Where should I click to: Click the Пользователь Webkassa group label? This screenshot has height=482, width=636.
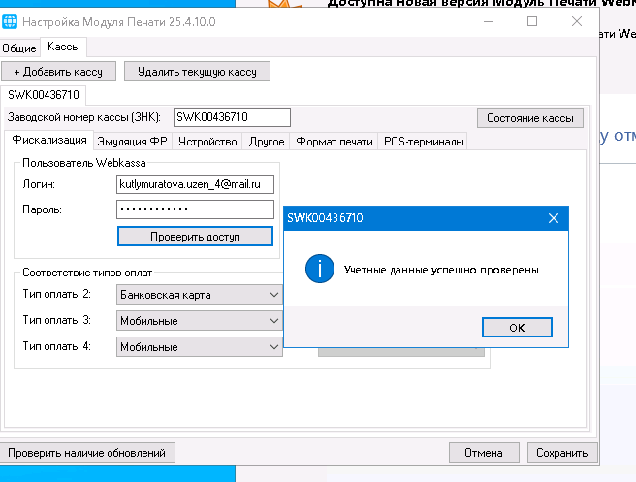point(84,163)
